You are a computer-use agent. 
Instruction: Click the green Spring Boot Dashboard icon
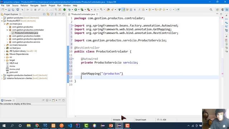click(x=64, y=10)
